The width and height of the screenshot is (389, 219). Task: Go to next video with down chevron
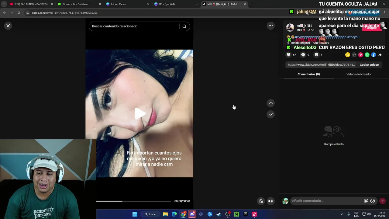click(x=270, y=114)
